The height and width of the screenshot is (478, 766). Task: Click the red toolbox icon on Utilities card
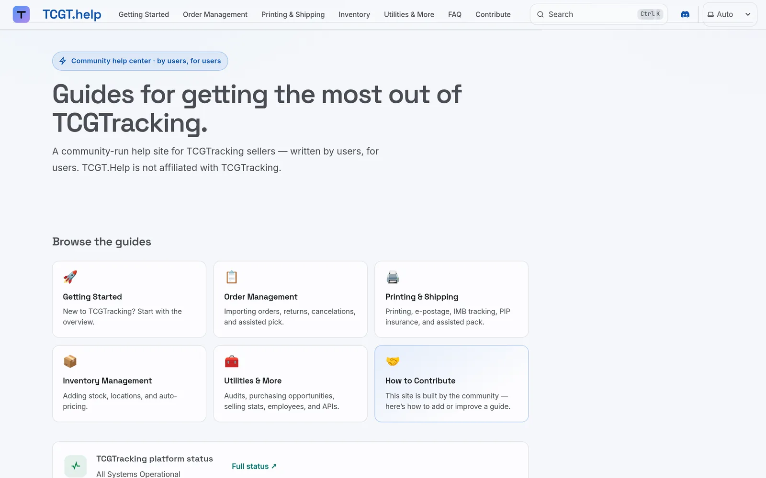coord(232,361)
